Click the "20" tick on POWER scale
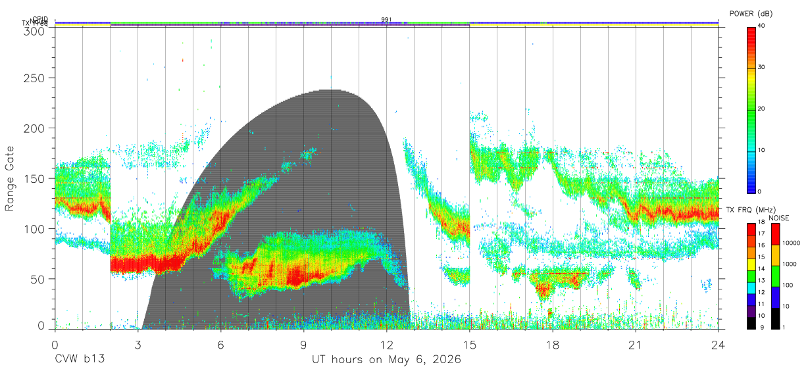 point(762,109)
